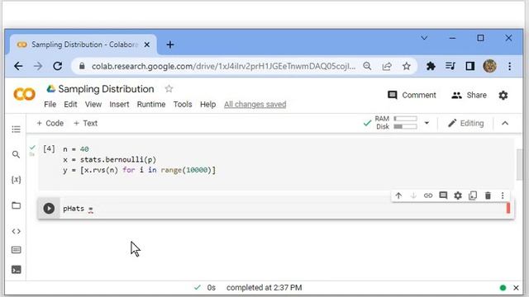Click the Share button
Image resolution: width=529 pixels, height=297 pixels.
click(469, 96)
